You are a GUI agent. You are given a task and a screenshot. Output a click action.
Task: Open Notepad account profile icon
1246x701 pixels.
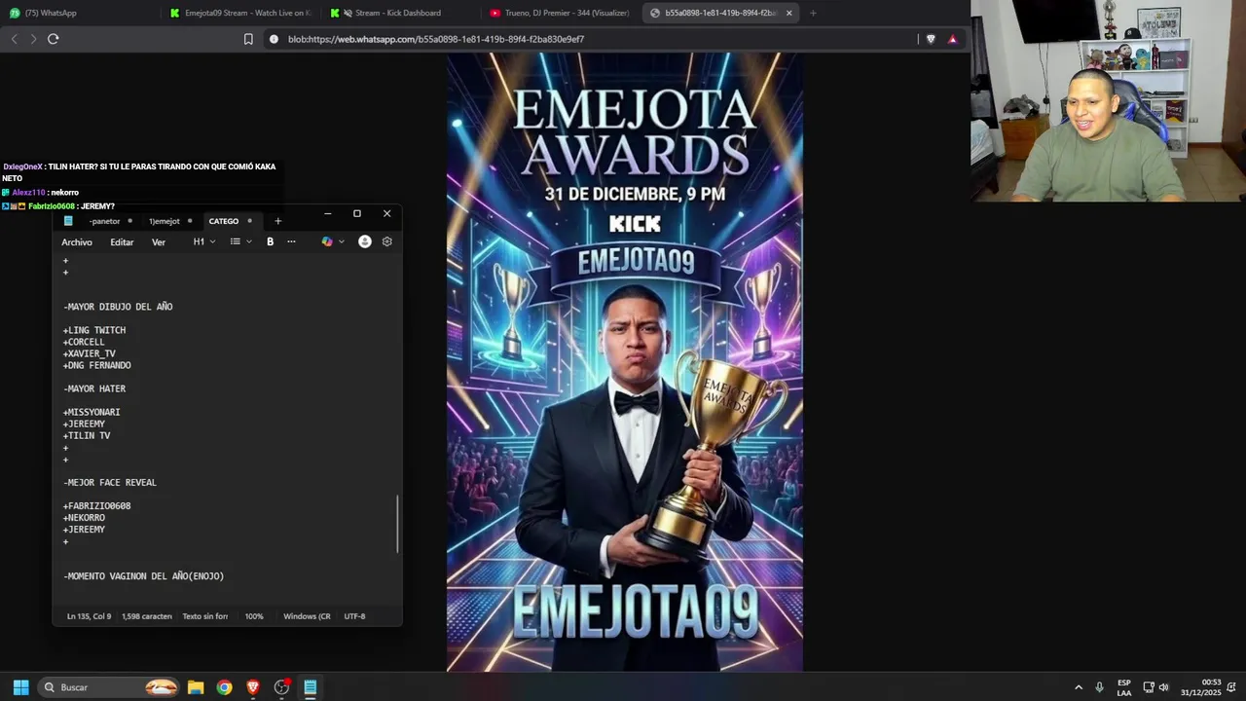click(x=365, y=241)
